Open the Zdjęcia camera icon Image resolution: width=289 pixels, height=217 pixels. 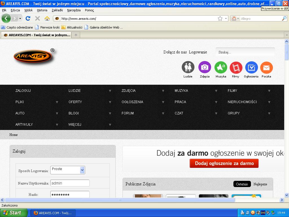click(x=205, y=67)
